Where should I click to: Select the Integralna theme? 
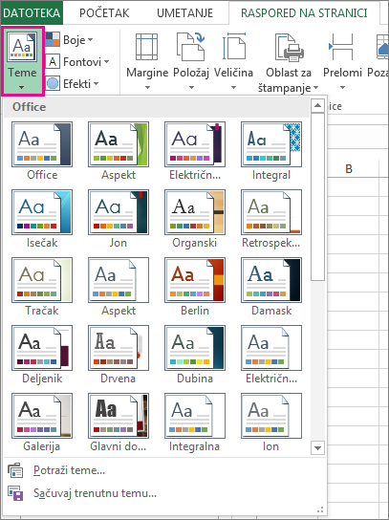click(x=195, y=422)
